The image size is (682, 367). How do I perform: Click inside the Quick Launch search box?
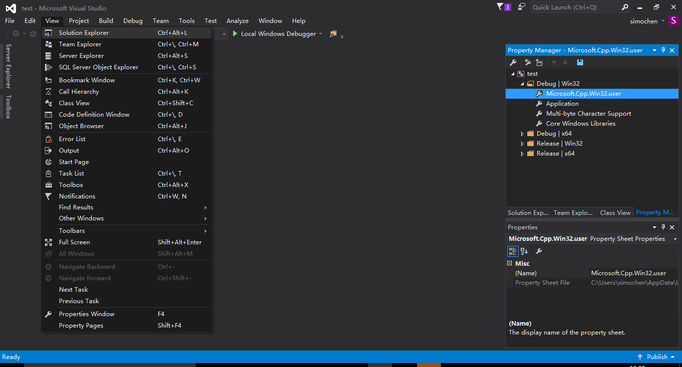tap(575, 7)
